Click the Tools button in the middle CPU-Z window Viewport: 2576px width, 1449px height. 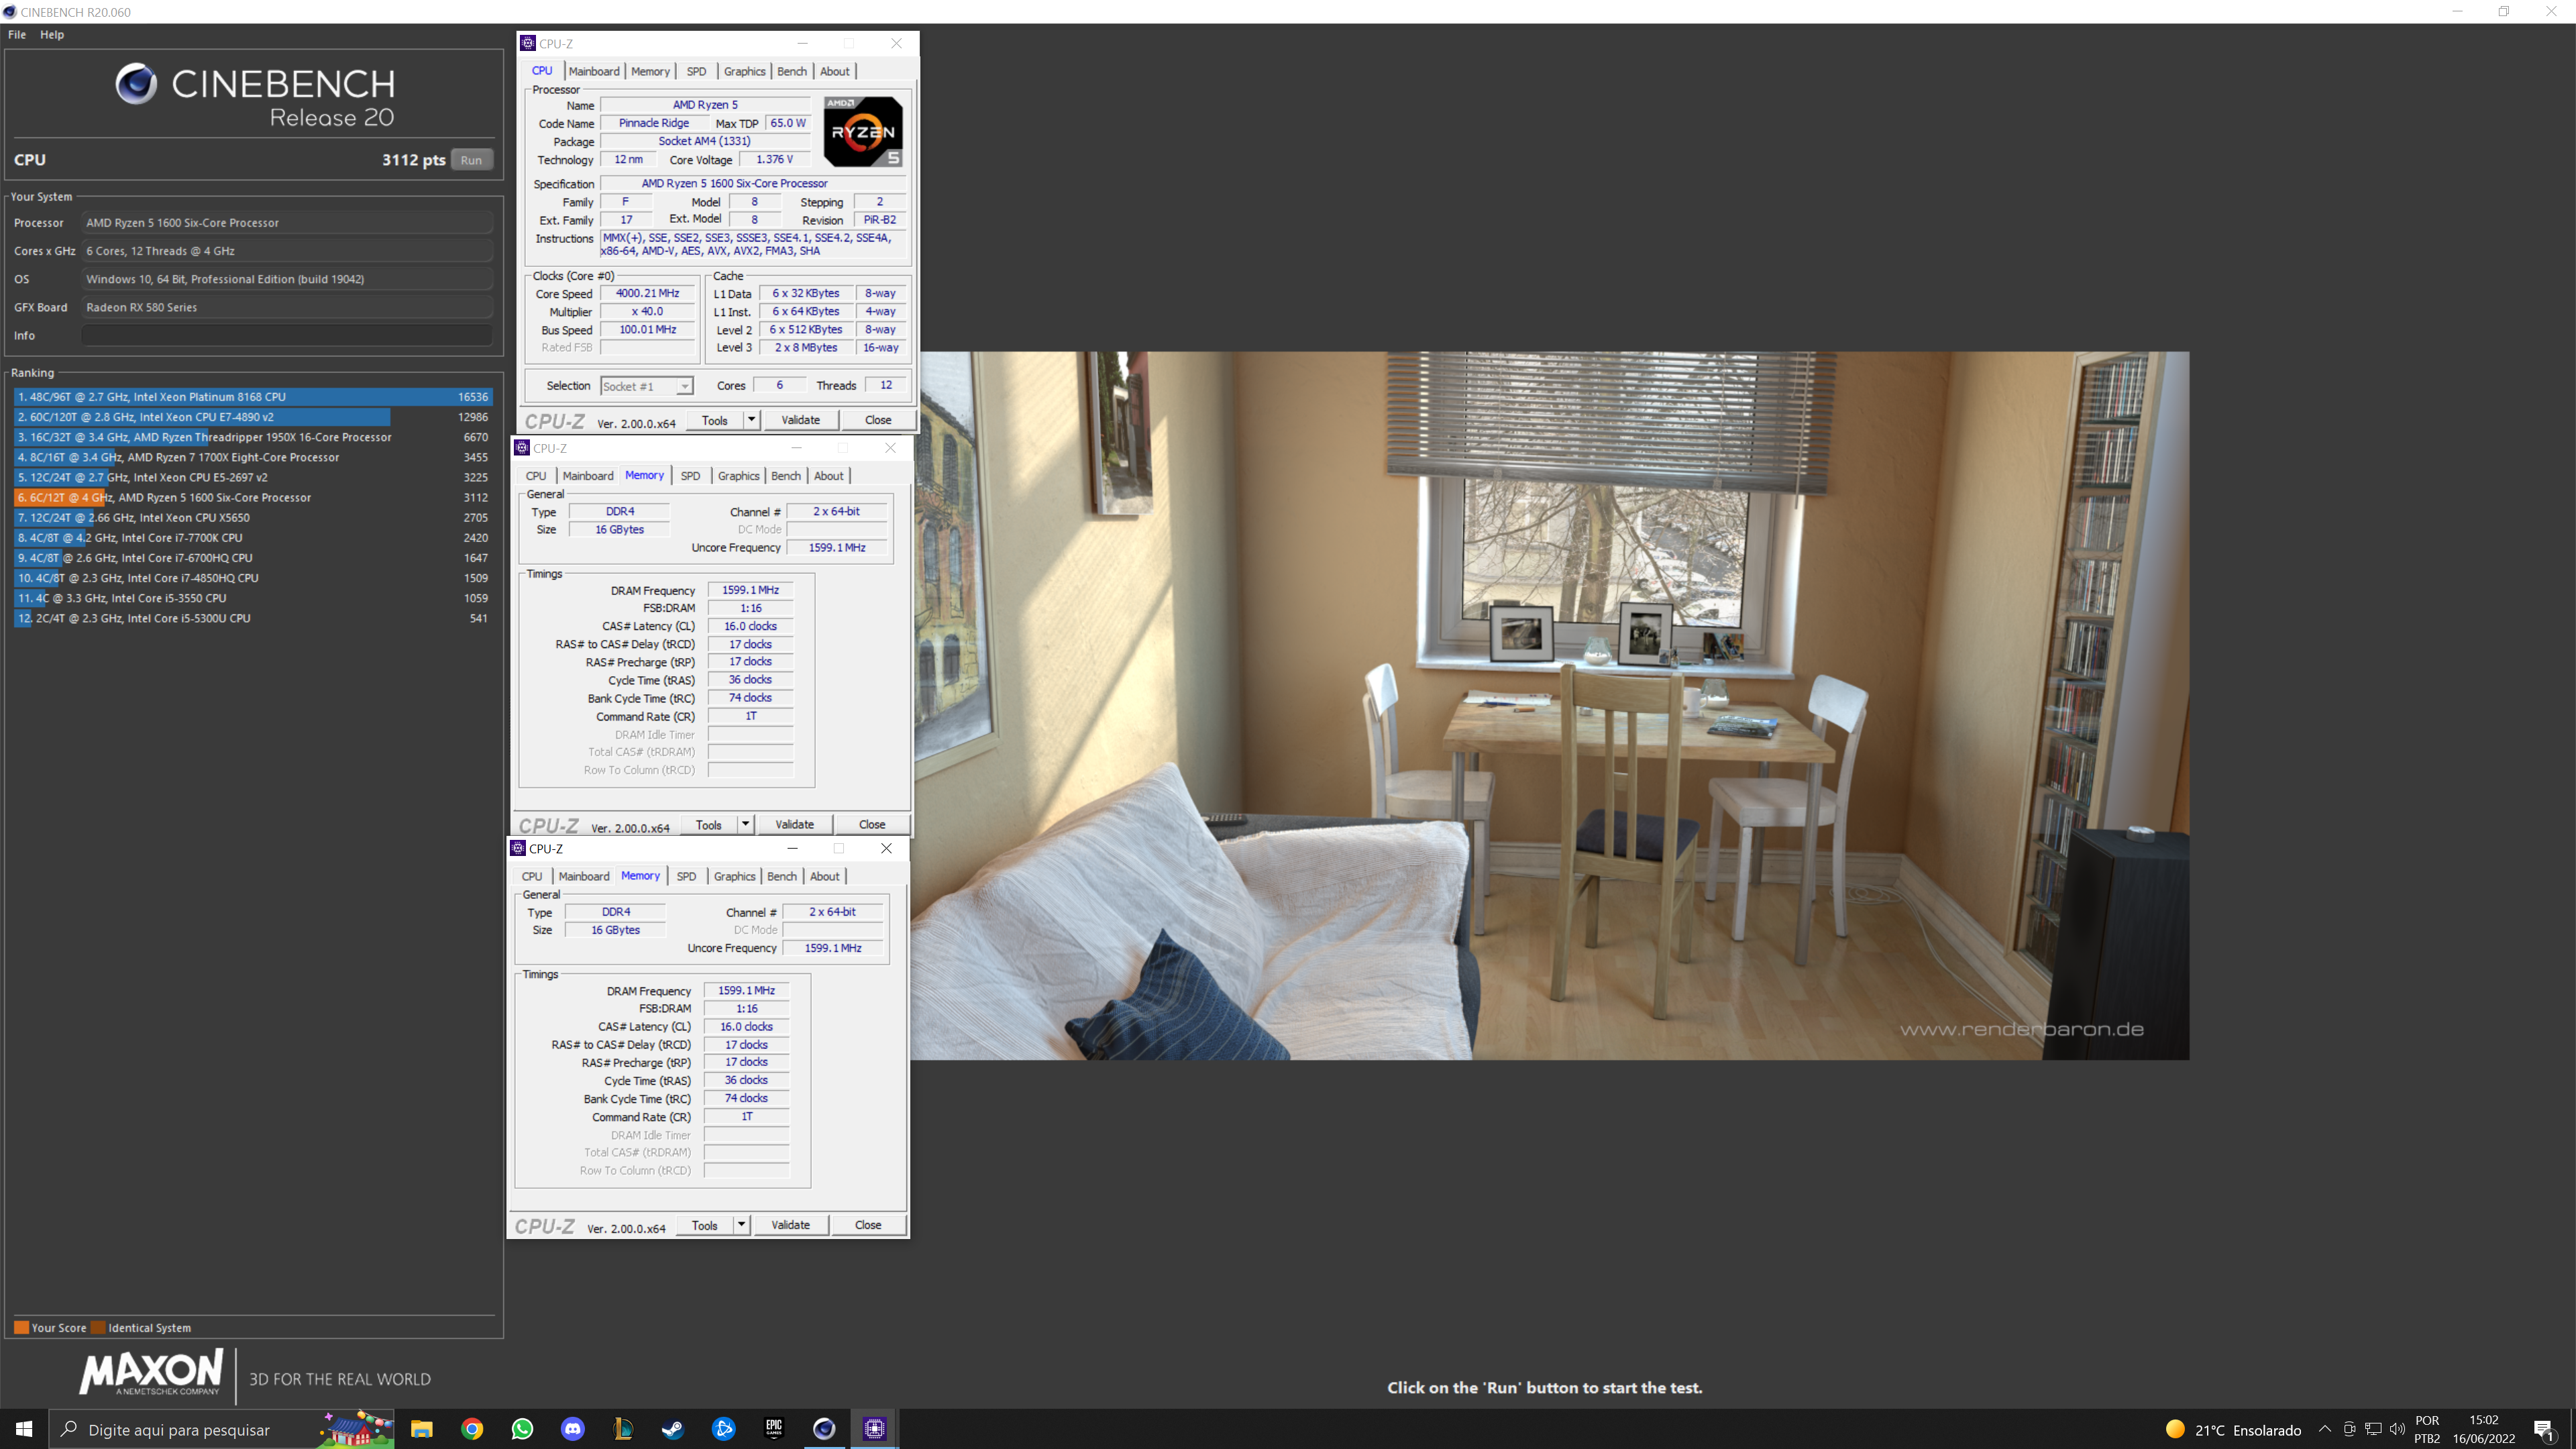tap(709, 824)
